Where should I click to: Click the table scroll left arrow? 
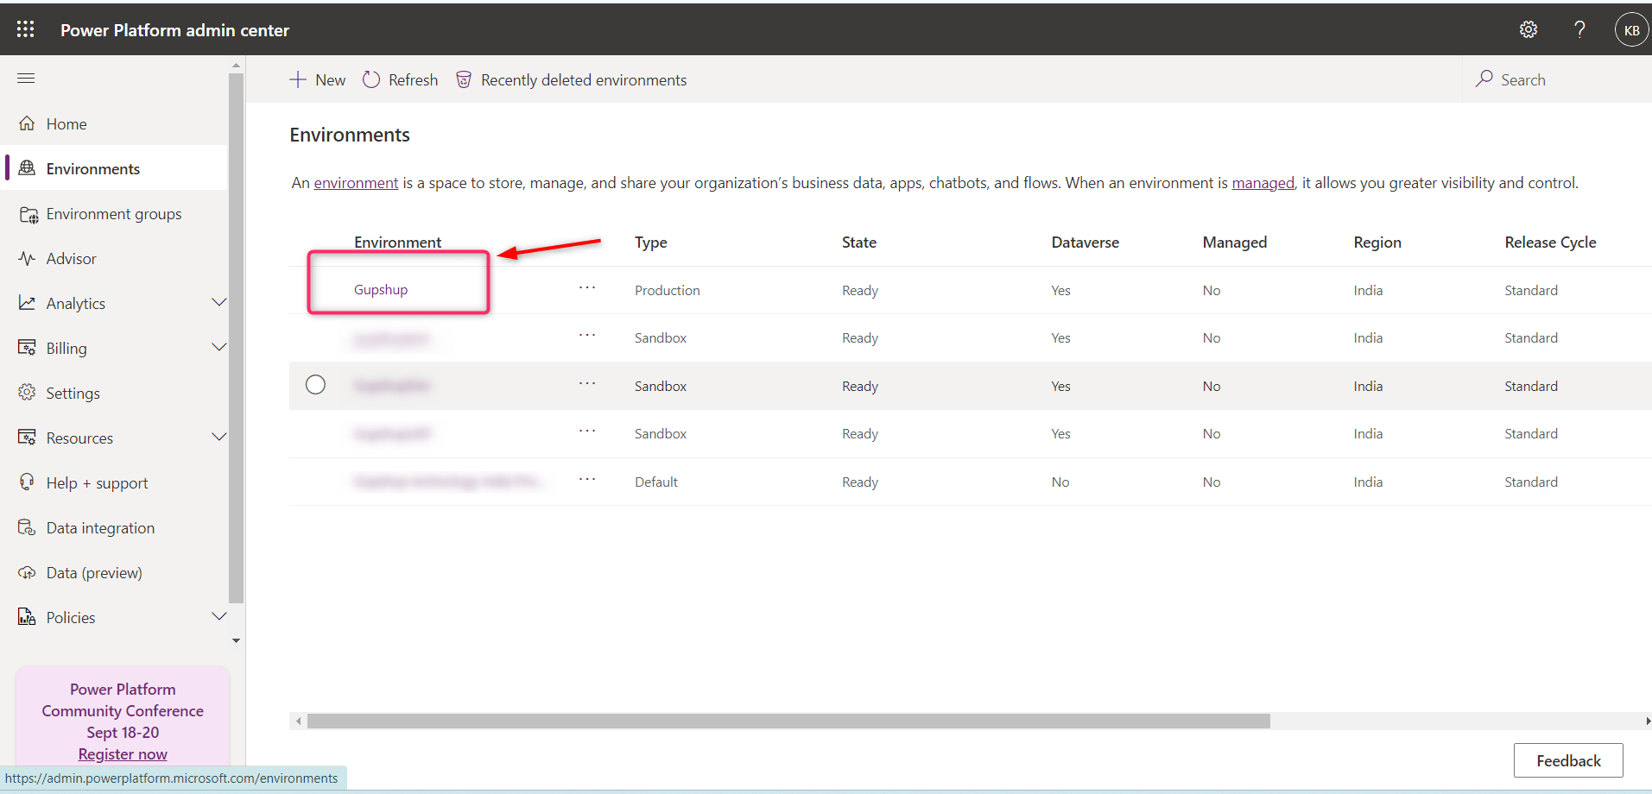pyautogui.click(x=299, y=721)
